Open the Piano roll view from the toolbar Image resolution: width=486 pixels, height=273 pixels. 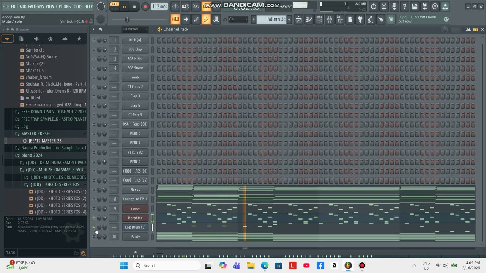pos(309,19)
